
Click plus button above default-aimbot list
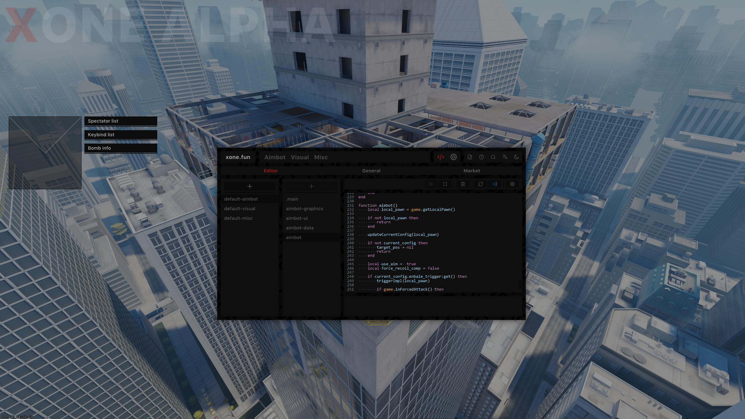pyautogui.click(x=249, y=186)
